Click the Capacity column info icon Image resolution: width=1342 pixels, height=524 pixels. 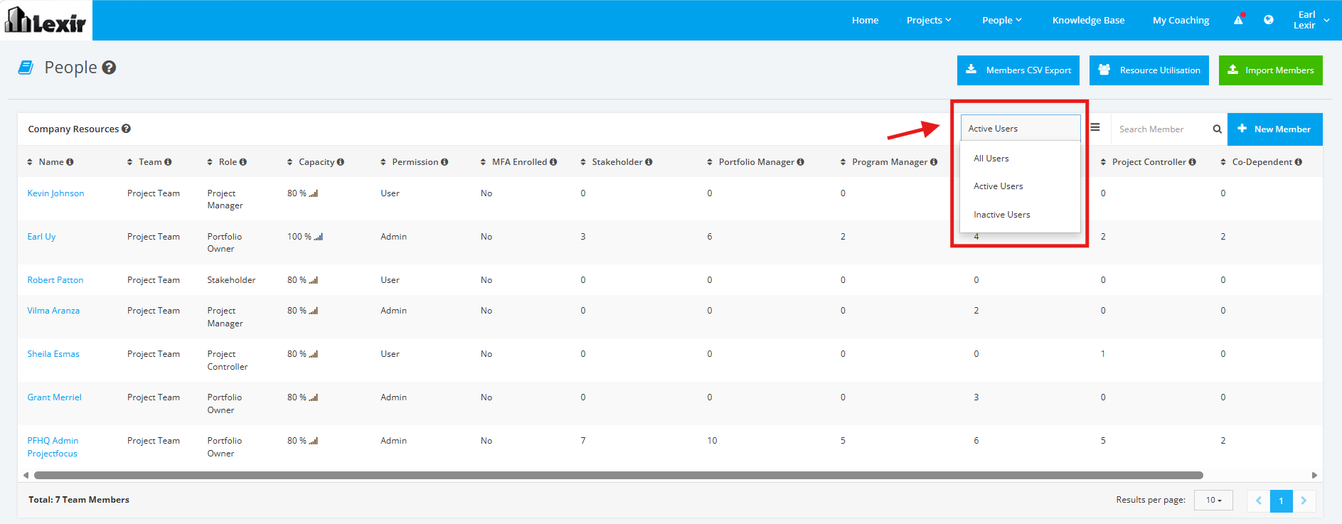(341, 162)
